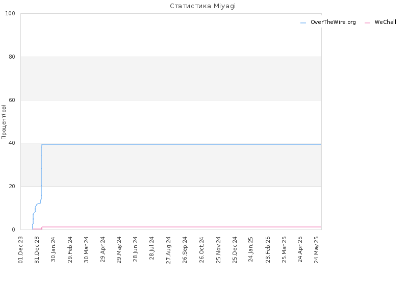Click the x-axis date 26.Sep.24
This screenshot has height=306, width=408.
(x=185, y=250)
